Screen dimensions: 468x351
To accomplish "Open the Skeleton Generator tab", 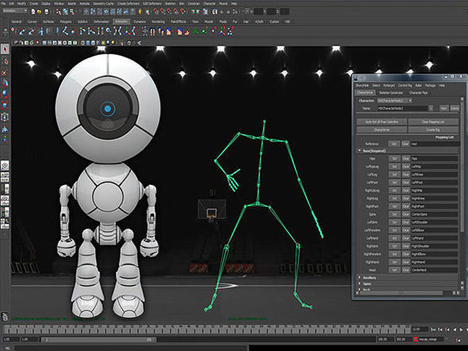I will (391, 92).
